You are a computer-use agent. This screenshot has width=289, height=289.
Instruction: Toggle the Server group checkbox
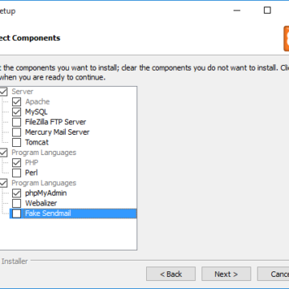3,92
